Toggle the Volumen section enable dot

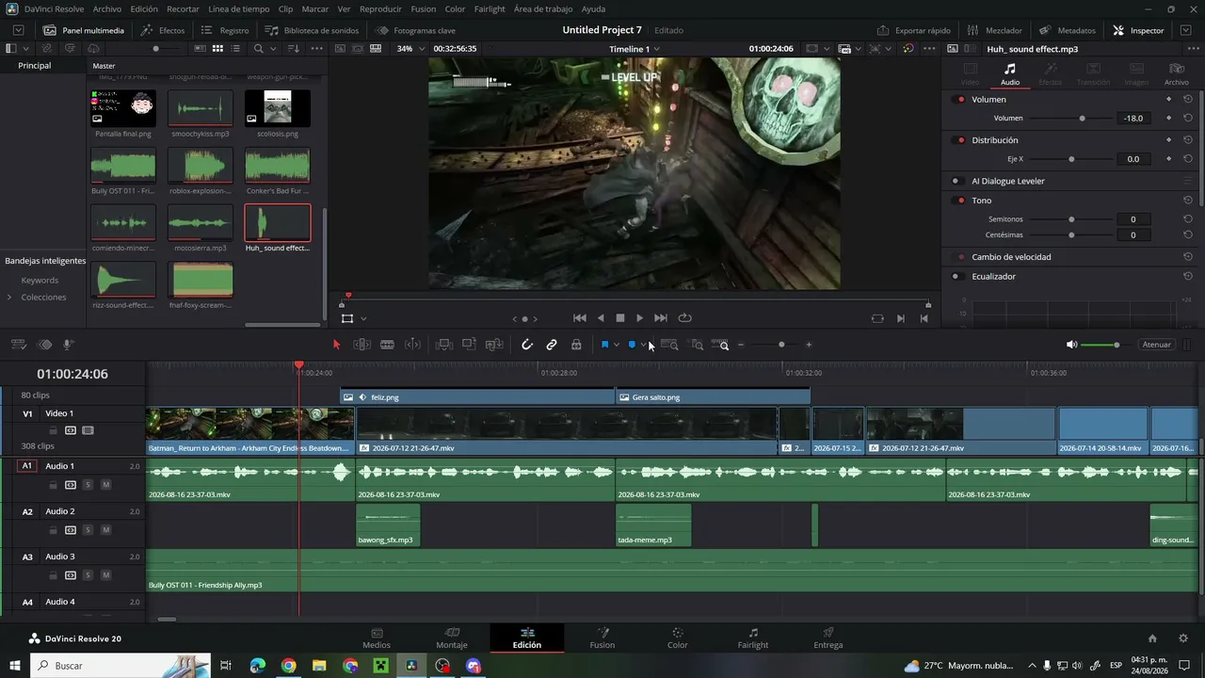[x=960, y=100]
